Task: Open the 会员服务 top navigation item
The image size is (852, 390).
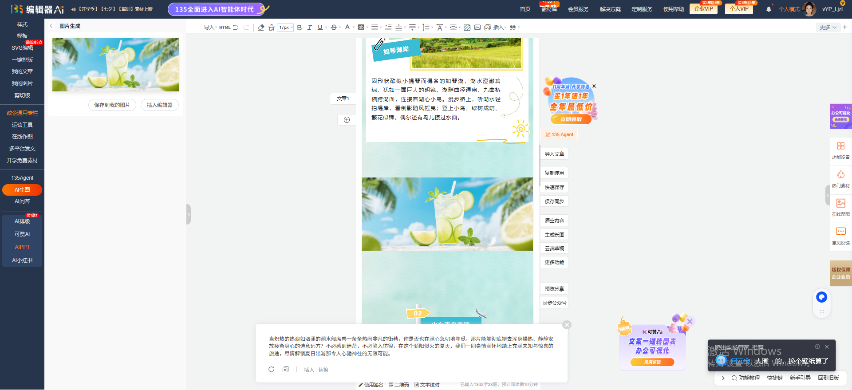Action: click(x=578, y=9)
